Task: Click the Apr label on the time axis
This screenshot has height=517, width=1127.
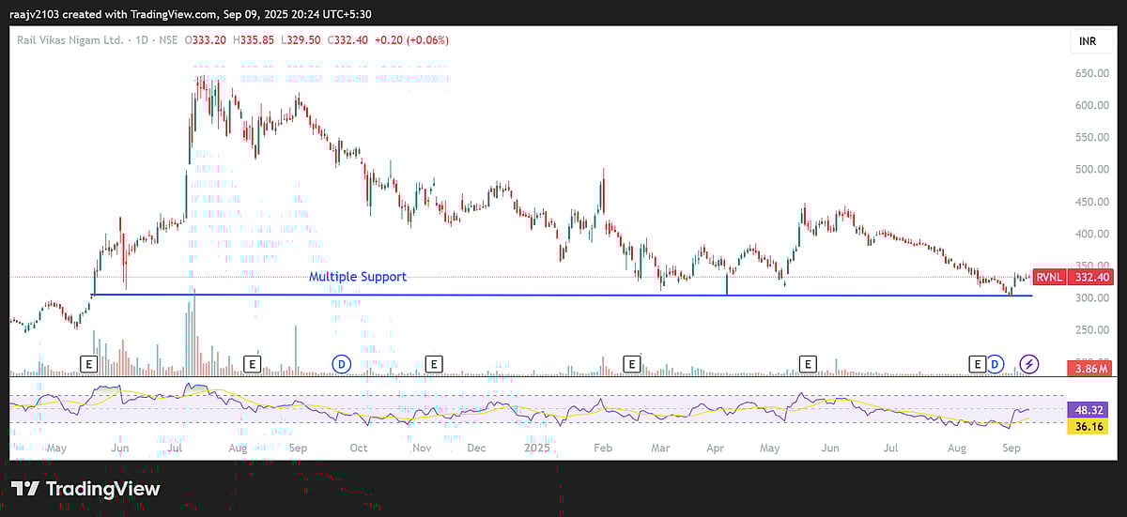Action: coord(718,449)
